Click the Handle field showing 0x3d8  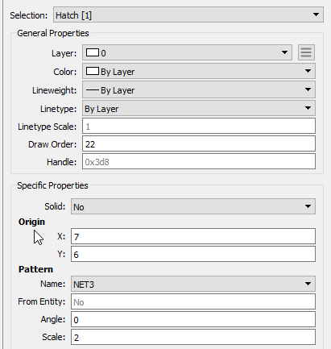point(199,161)
